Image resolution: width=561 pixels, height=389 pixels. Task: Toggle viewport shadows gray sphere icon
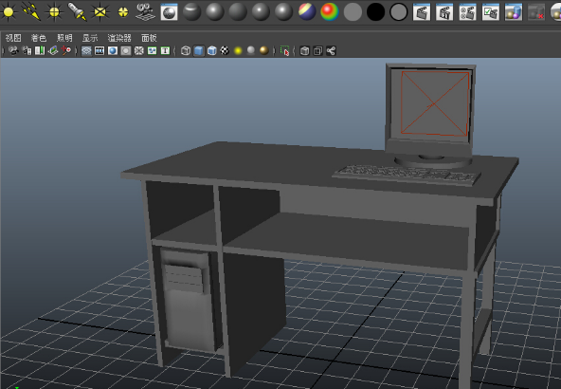click(x=251, y=51)
